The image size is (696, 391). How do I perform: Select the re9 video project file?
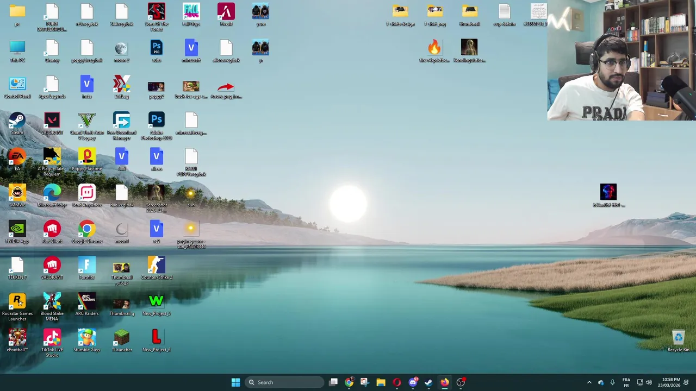pos(156,232)
